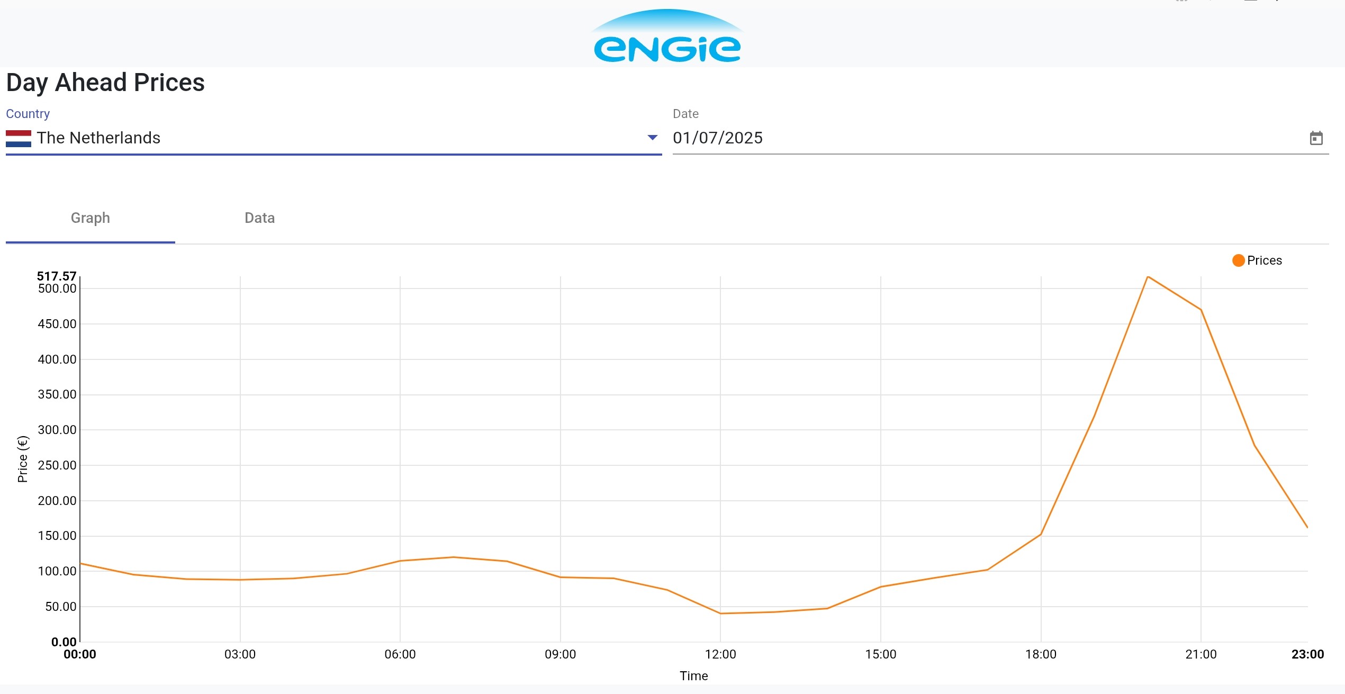The height and width of the screenshot is (694, 1345).
Task: Switch to the Data tab
Action: tap(259, 218)
